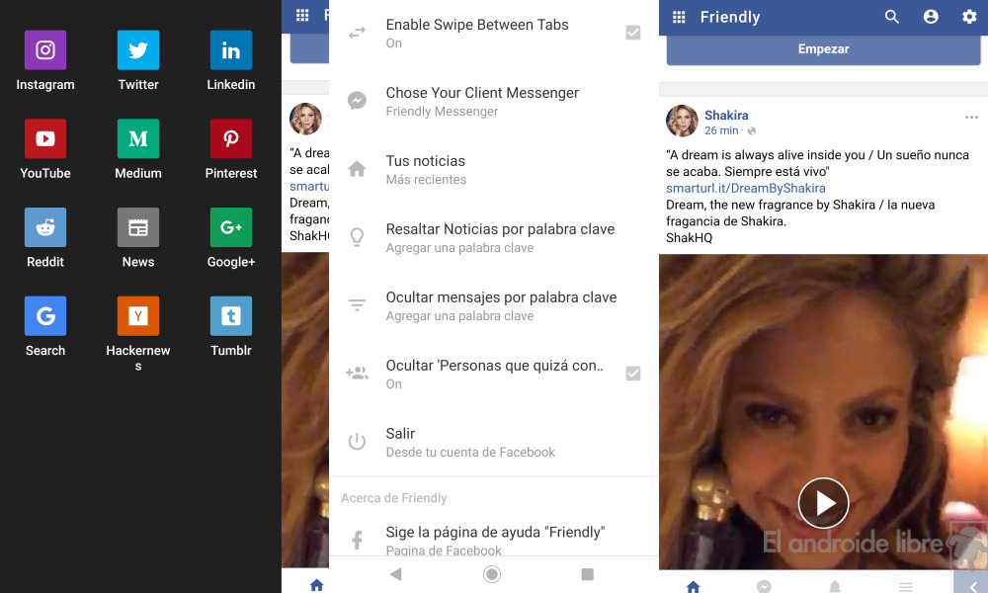Open the three-dot menu on Shakira's post
The height and width of the screenshot is (593, 988).
(971, 118)
